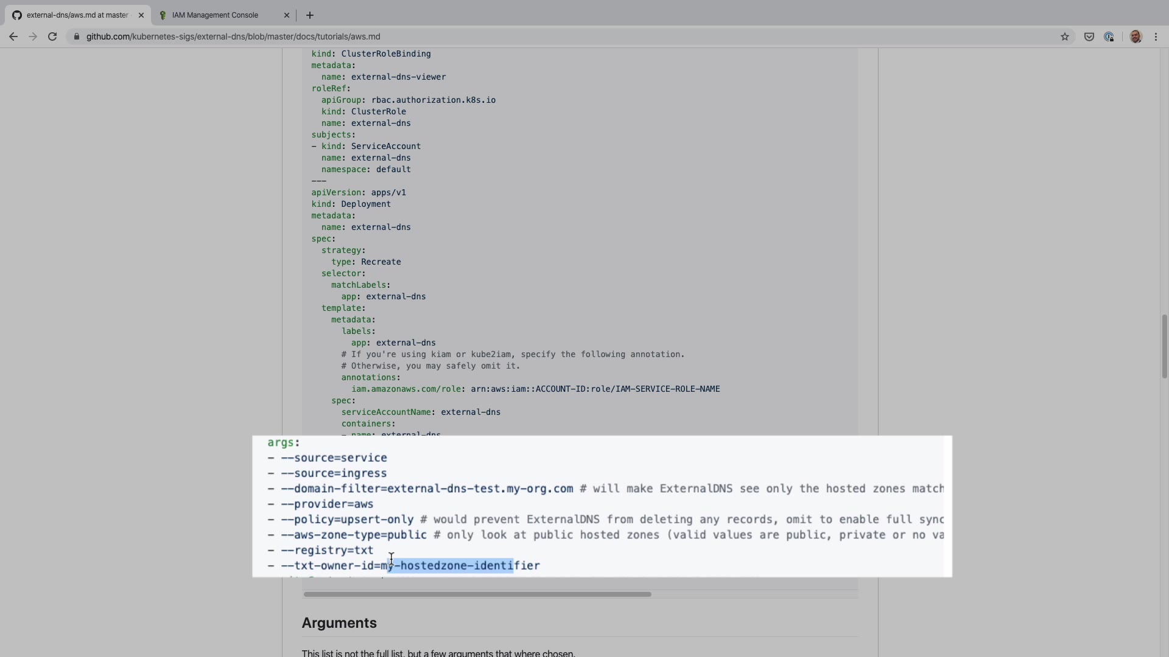Open the Chrome three-dot menu
Screen dimensions: 1169x657
point(1156,36)
